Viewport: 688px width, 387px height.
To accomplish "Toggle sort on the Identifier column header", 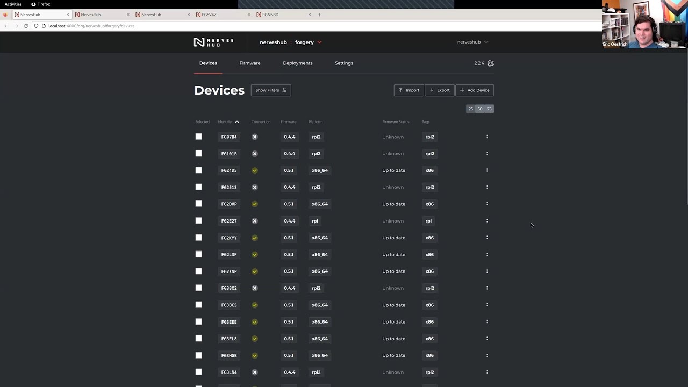I will click(228, 122).
